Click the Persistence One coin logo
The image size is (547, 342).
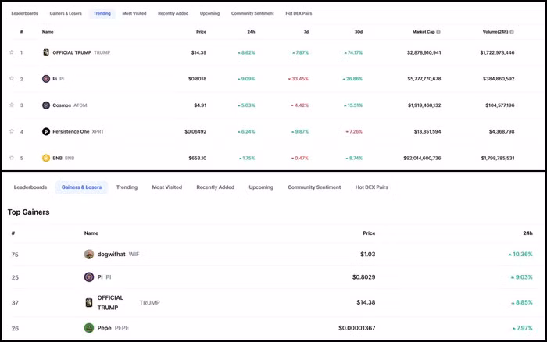click(x=46, y=131)
